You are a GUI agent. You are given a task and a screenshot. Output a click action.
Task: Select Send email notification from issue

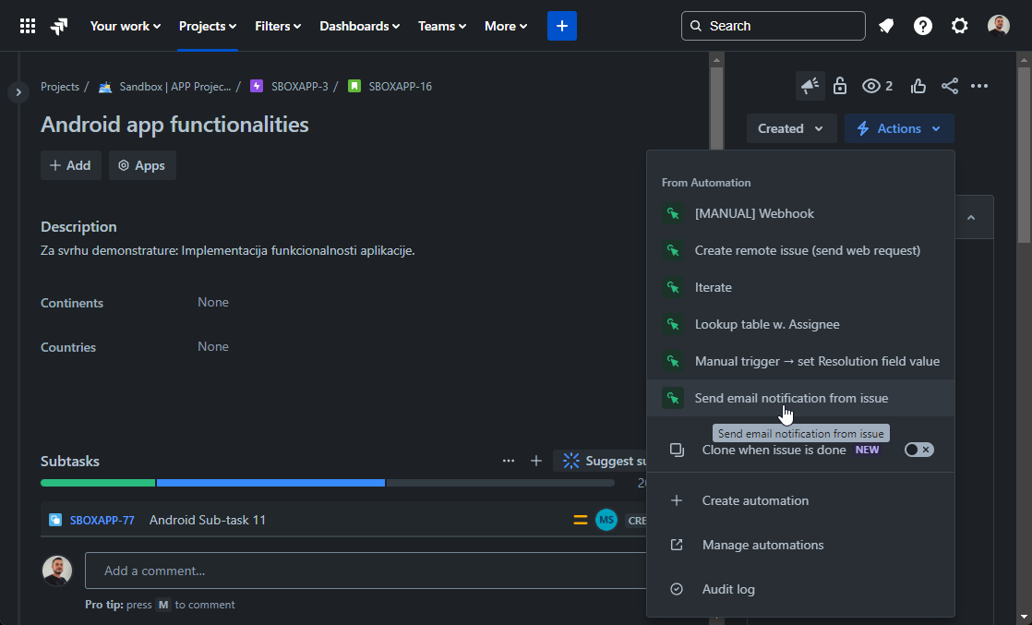coord(791,398)
